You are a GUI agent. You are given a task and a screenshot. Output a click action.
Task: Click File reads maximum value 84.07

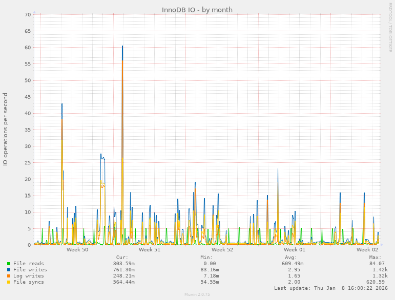click(377, 264)
